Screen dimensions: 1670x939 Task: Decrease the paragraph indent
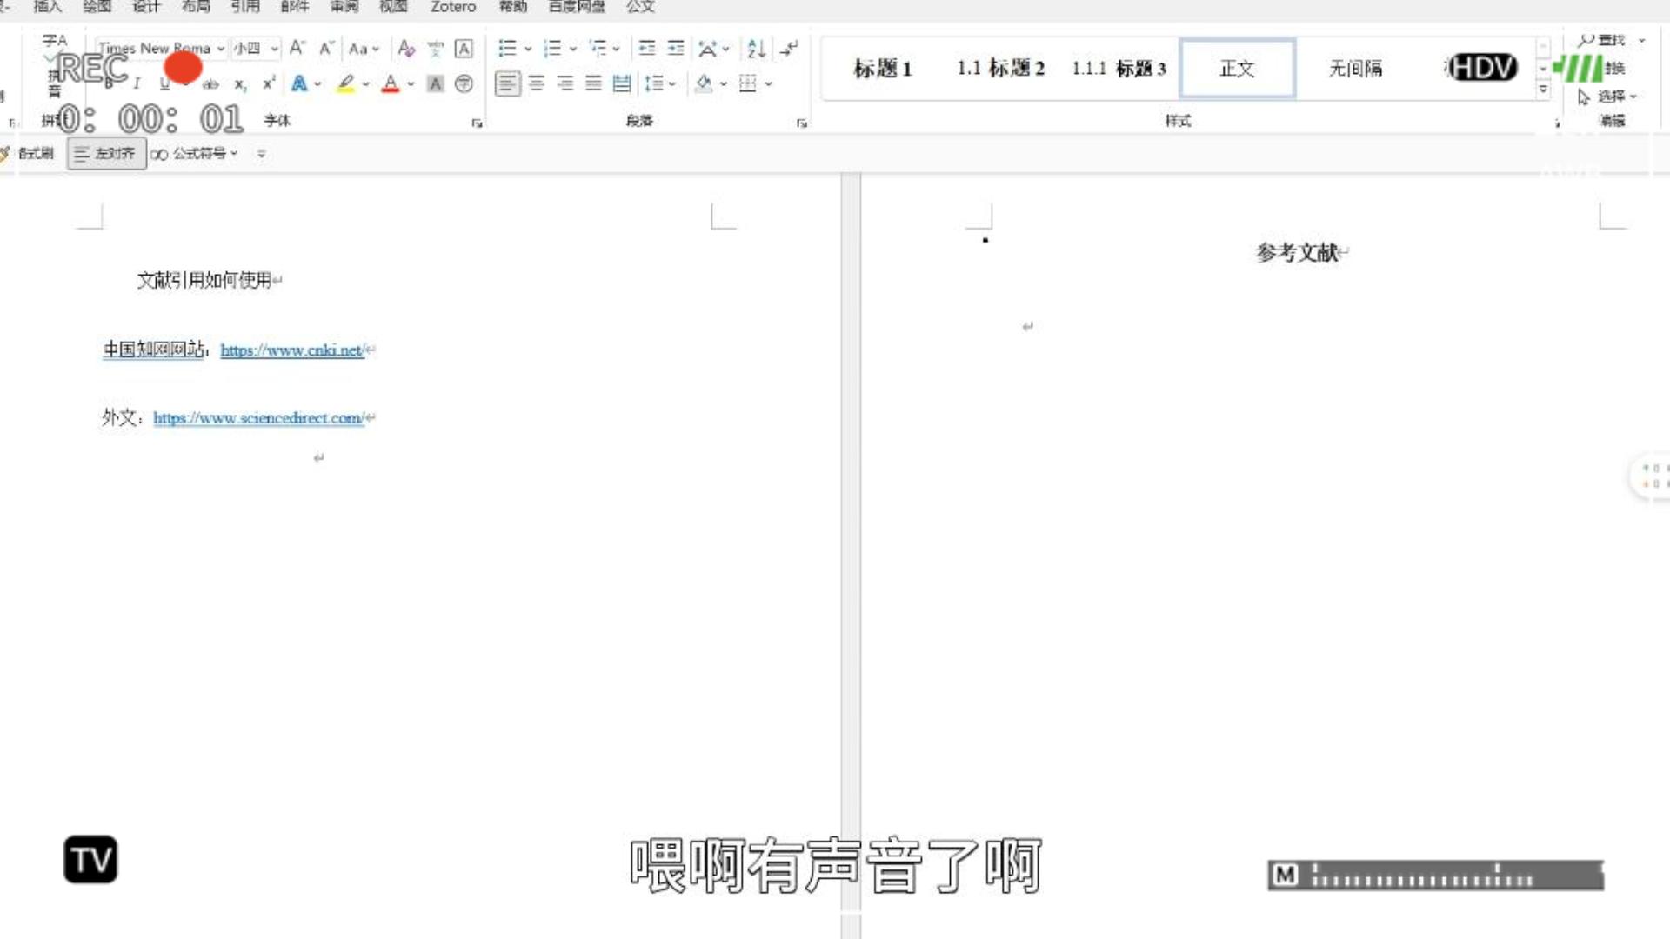click(646, 49)
